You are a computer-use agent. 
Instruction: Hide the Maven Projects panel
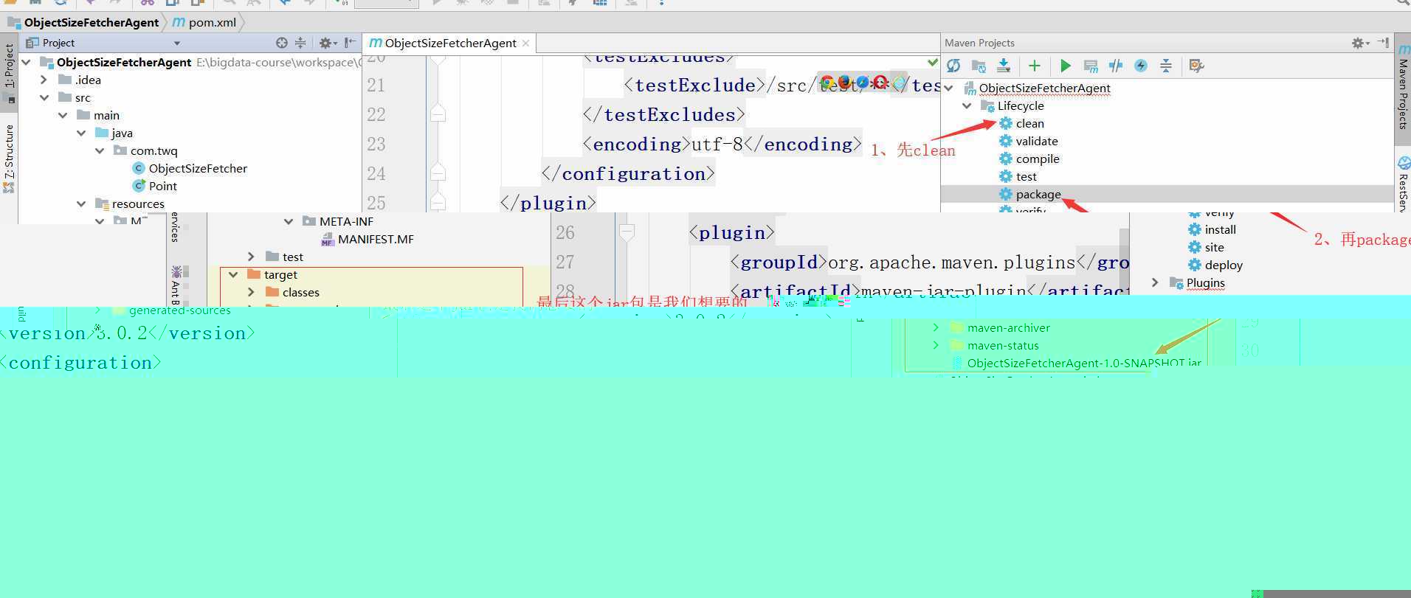click(x=1383, y=43)
